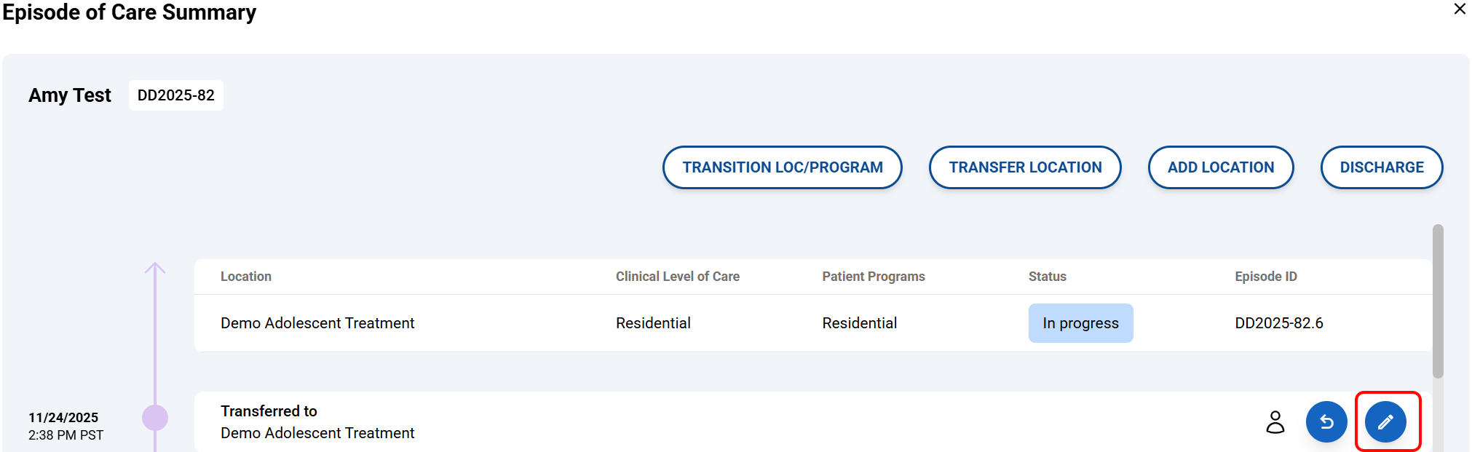Click the Add Location button

[x=1220, y=167]
